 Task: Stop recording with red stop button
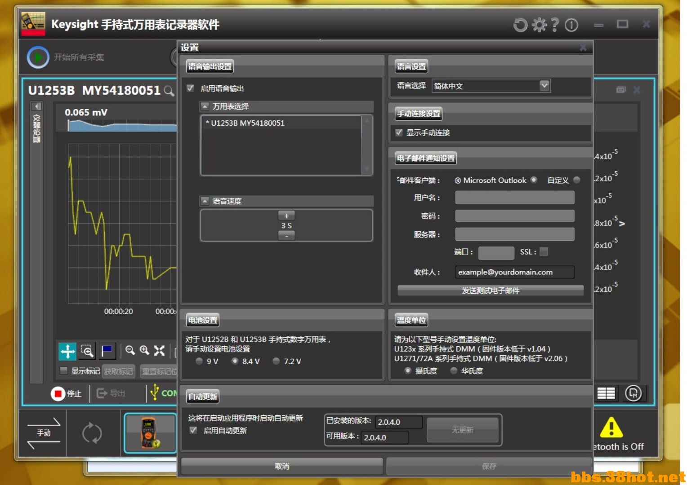58,393
